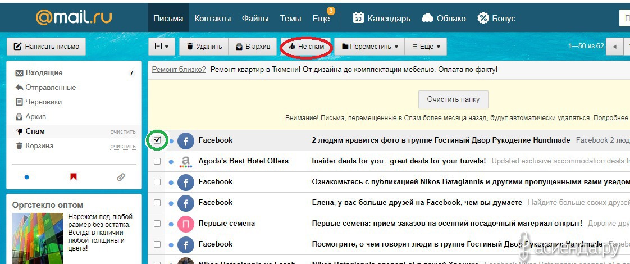Open the Письма tab

click(x=168, y=19)
